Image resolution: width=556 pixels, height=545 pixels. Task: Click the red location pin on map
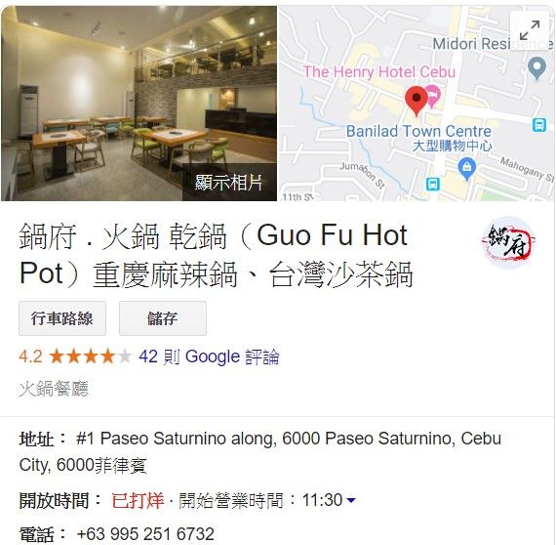click(417, 101)
